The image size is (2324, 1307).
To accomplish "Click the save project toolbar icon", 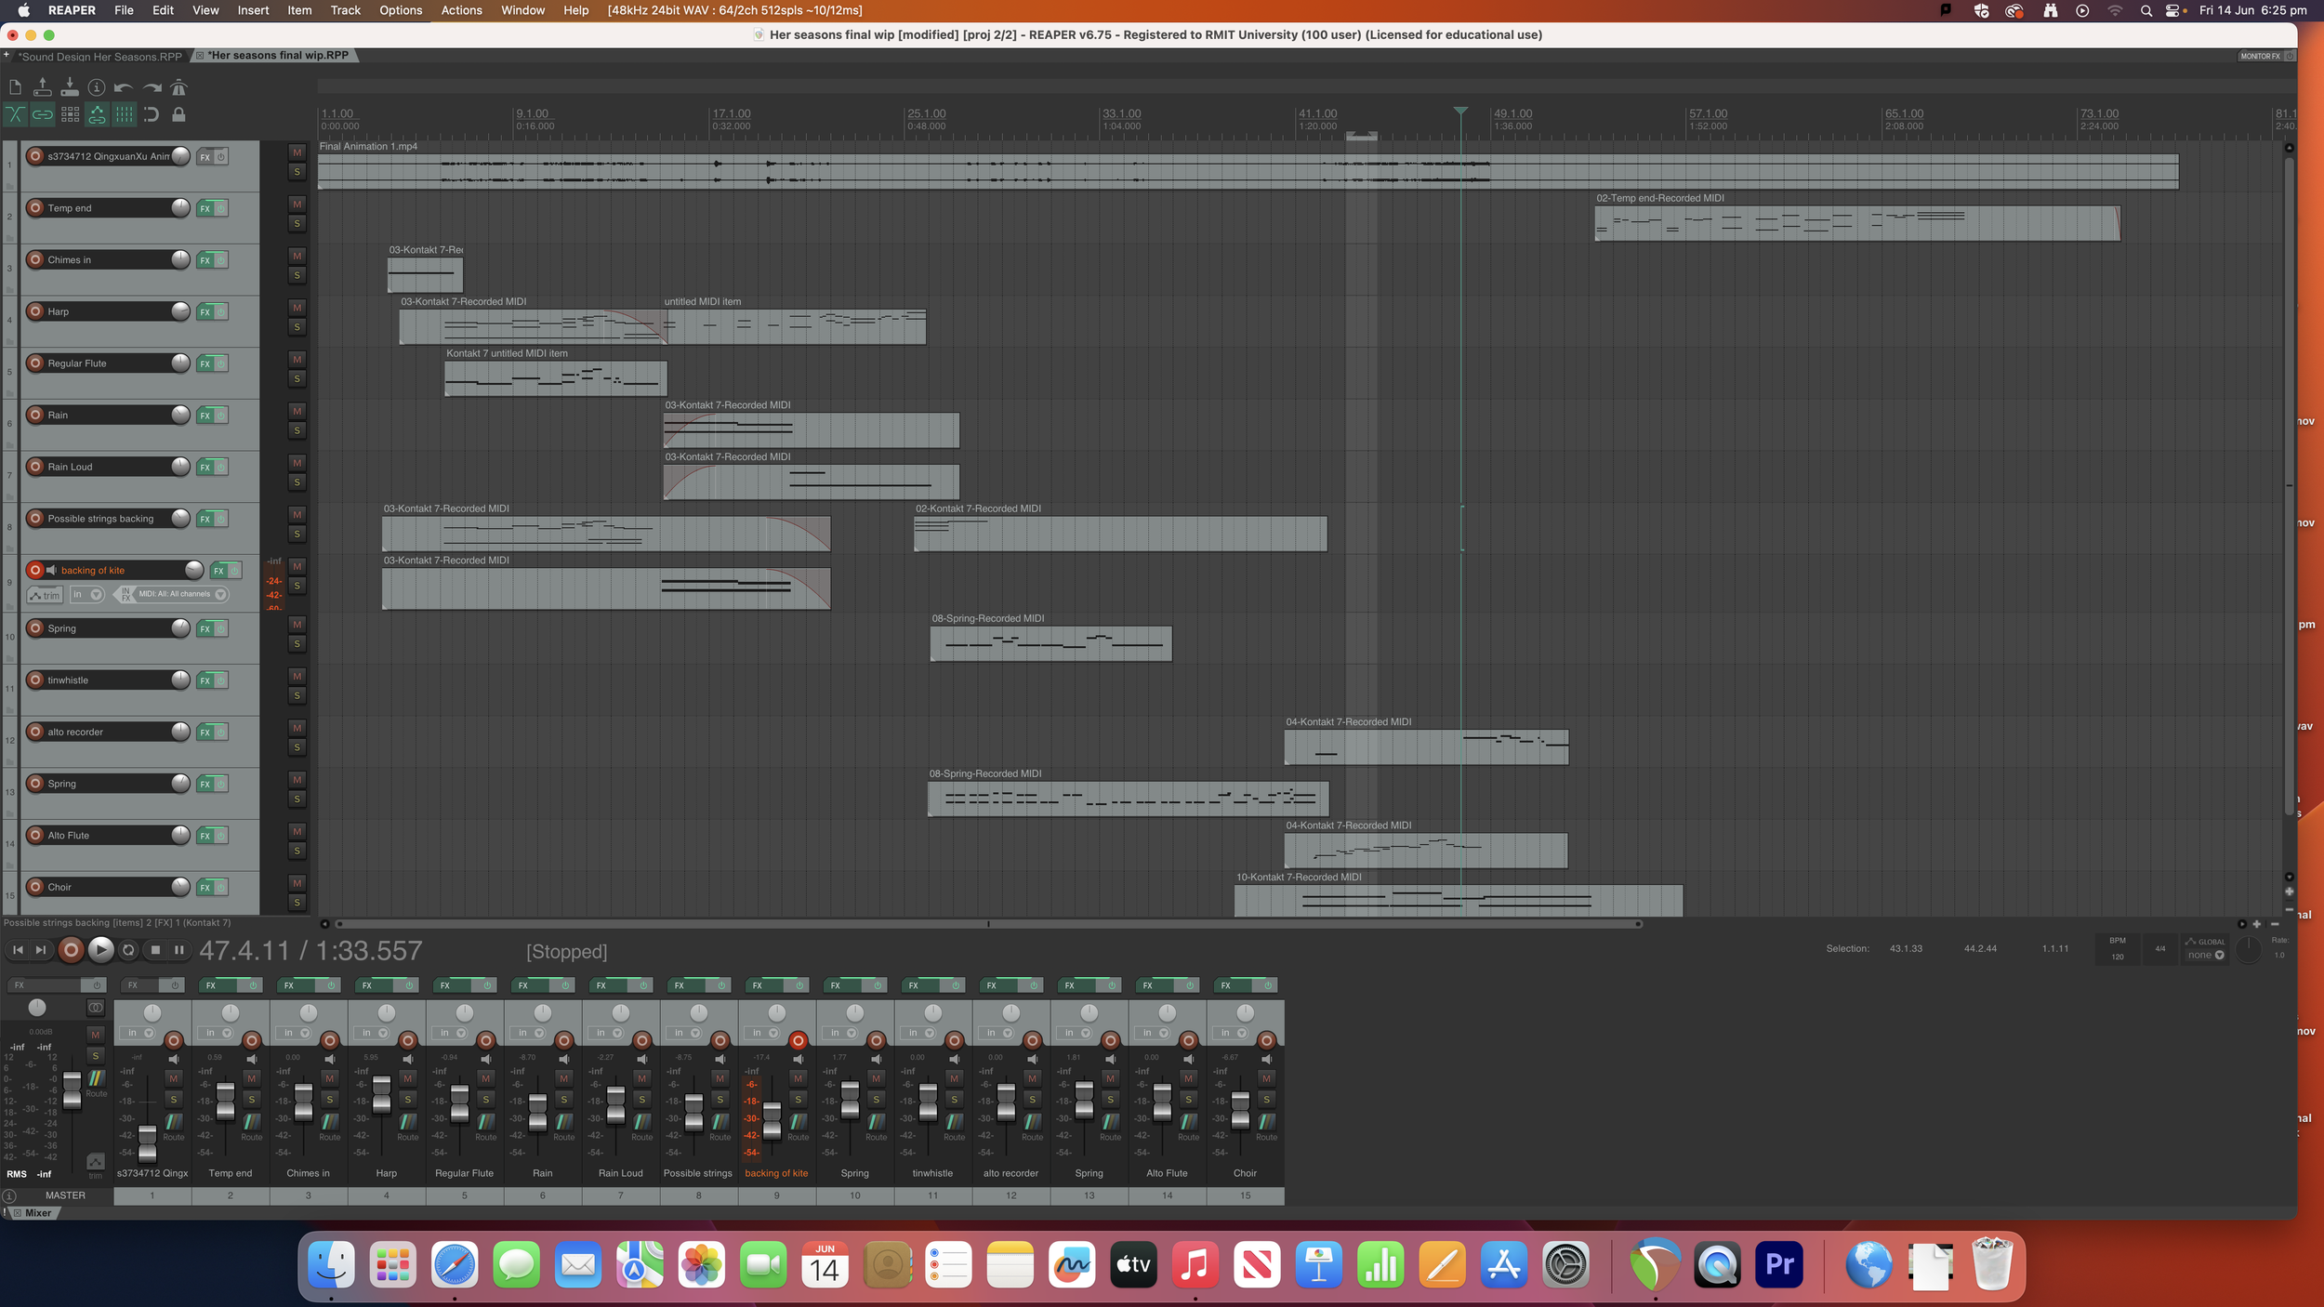I will point(70,87).
